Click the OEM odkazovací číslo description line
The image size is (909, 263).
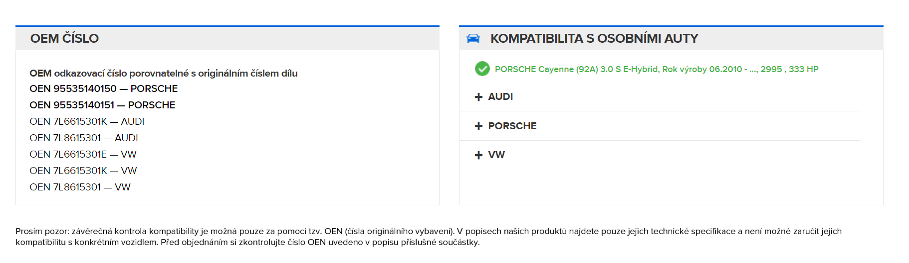tap(163, 73)
